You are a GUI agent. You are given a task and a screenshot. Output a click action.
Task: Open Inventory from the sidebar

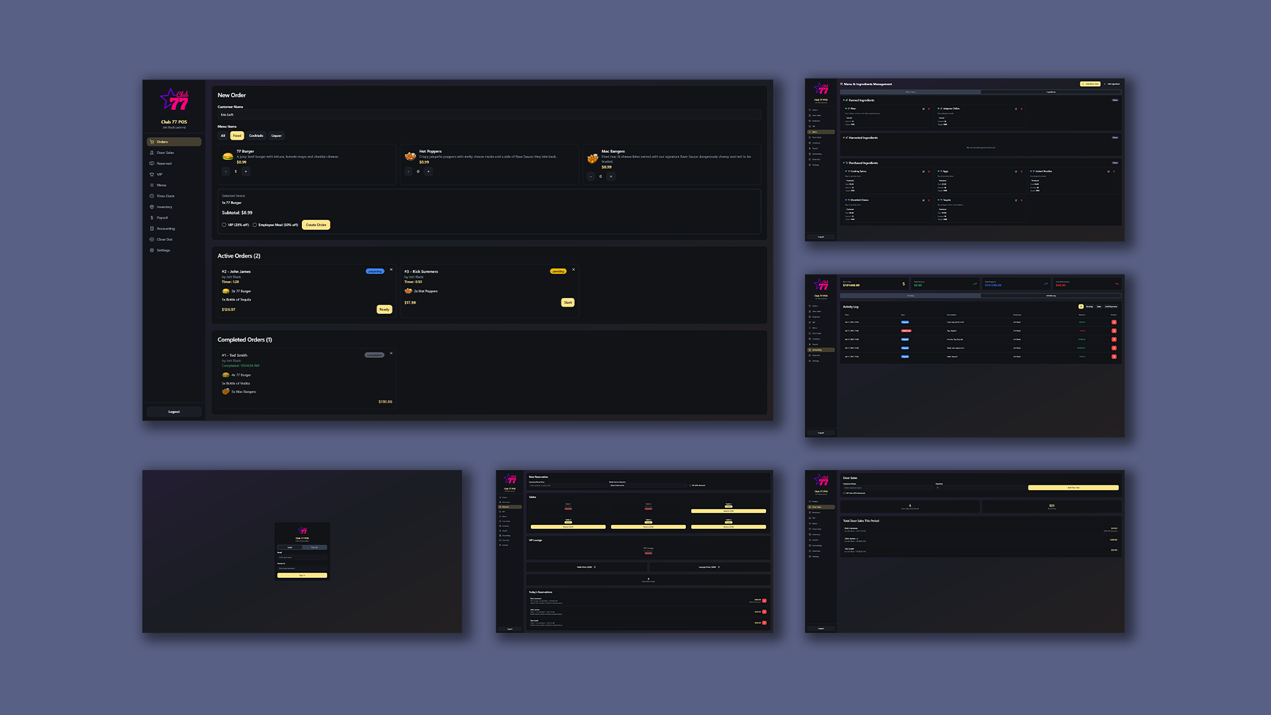point(164,207)
